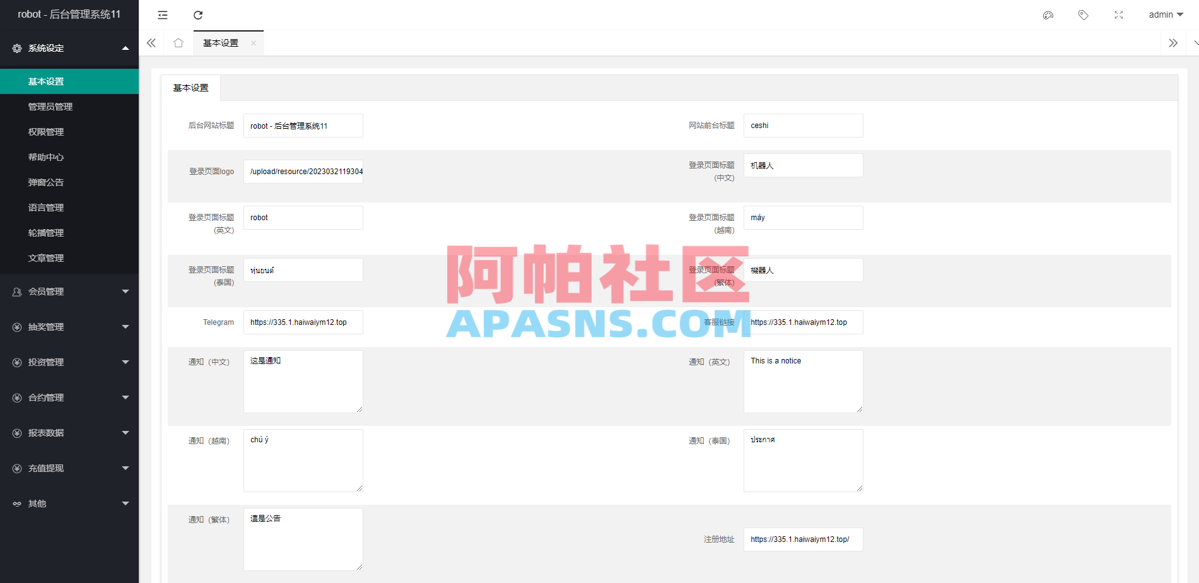1199x583 pixels.
Task: Click the refresh icon in the toolbar
Action: coord(198,15)
